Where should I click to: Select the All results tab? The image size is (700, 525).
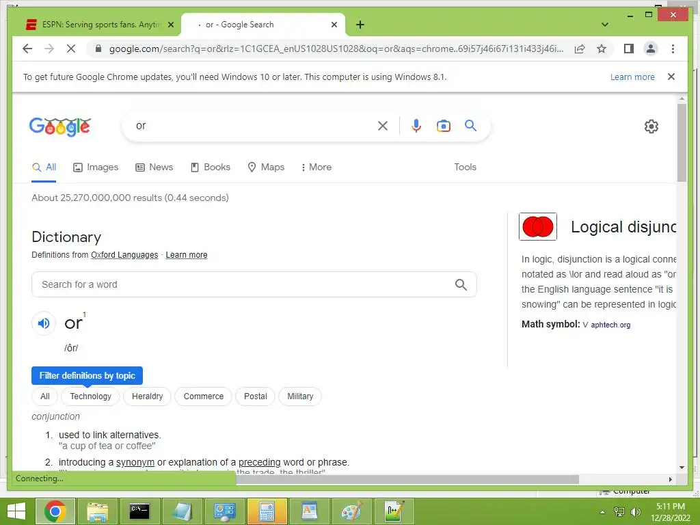44,167
